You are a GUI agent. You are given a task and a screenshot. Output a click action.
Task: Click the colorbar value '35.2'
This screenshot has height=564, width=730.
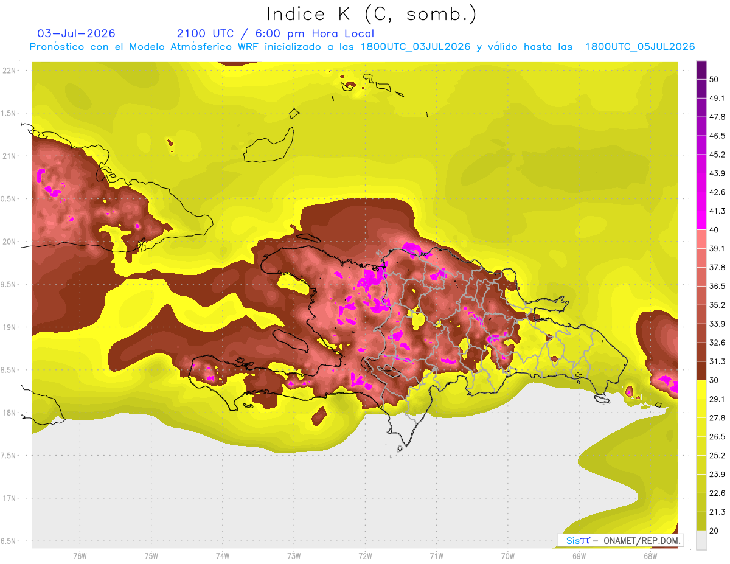(x=717, y=305)
